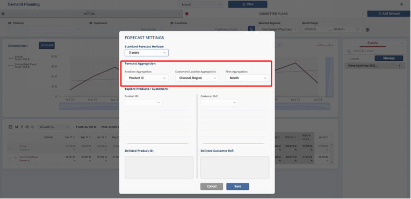Image resolution: width=411 pixels, height=199 pixels.
Task: Click the Committed Plans legend entry
Action: 22,66
